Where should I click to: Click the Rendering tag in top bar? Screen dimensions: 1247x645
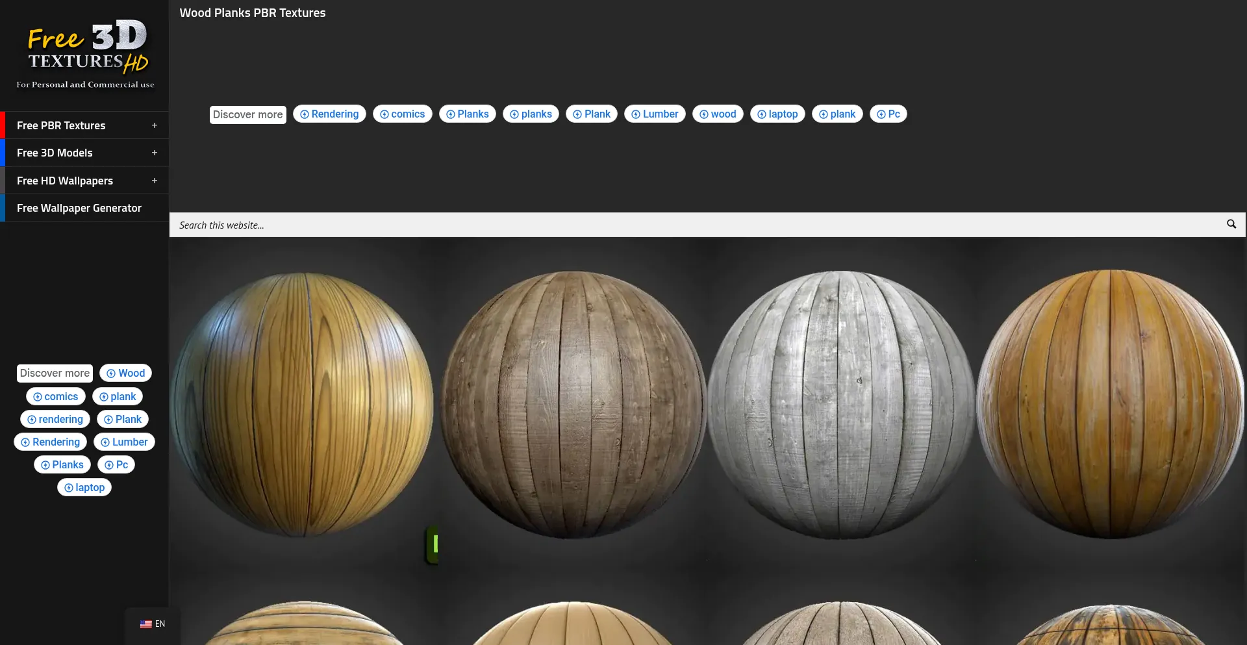click(329, 114)
